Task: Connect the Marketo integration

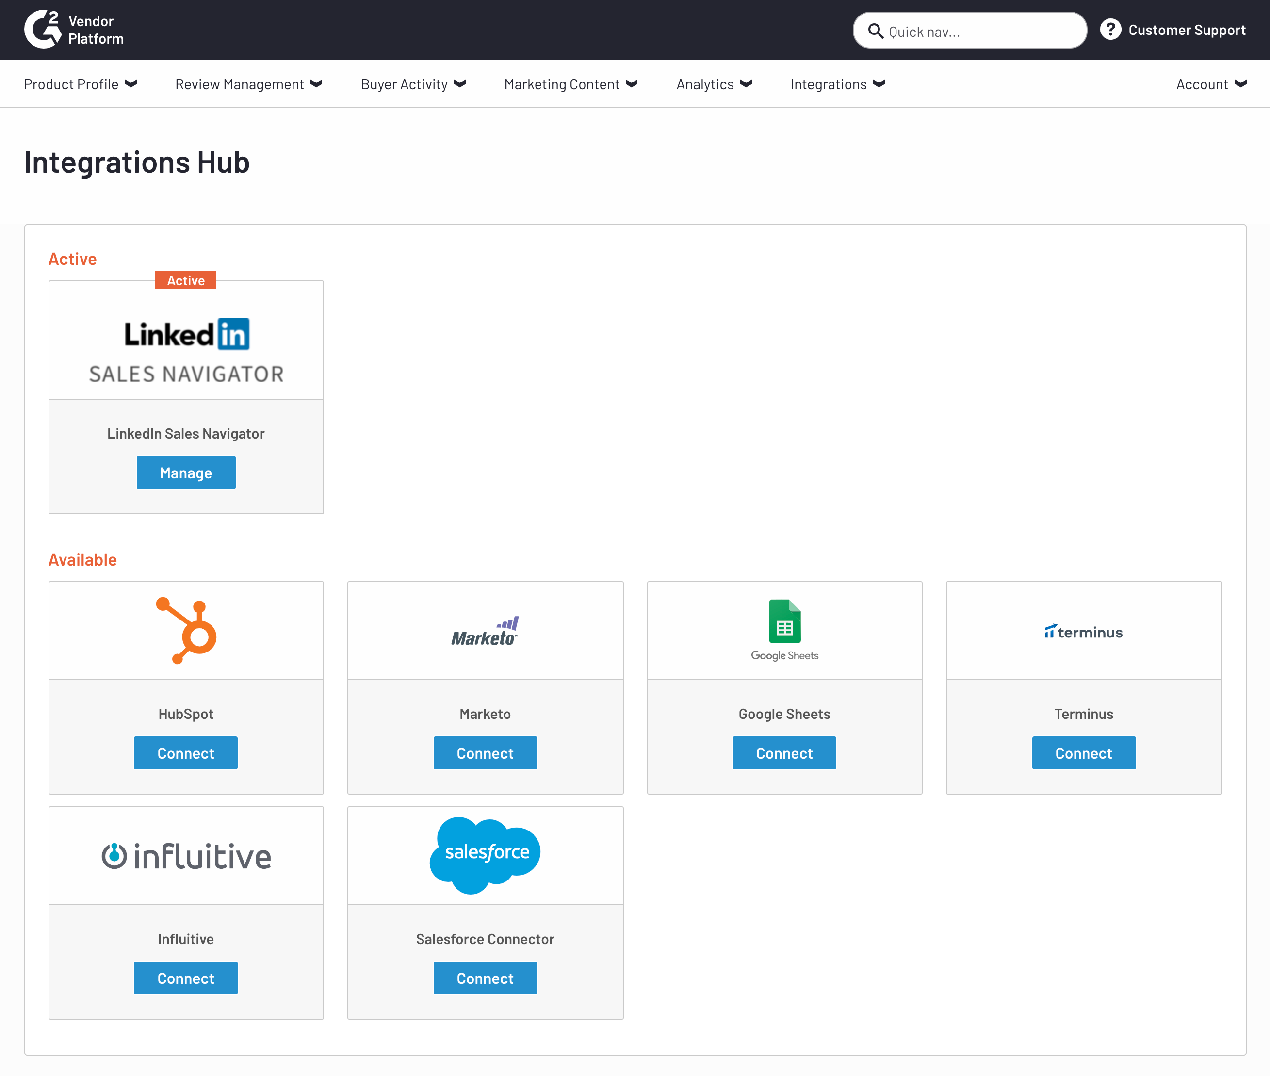Action: click(x=485, y=753)
